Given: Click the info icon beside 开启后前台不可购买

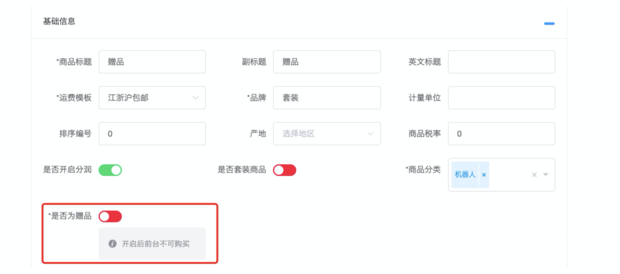Looking at the screenshot, I should tap(113, 244).
